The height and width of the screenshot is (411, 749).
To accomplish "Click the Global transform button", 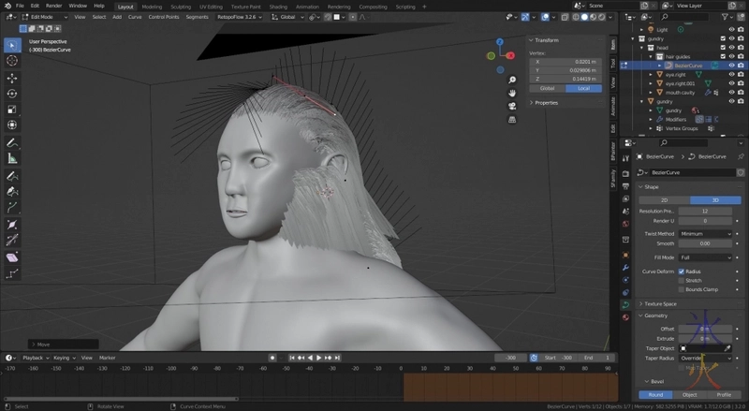I will (547, 88).
